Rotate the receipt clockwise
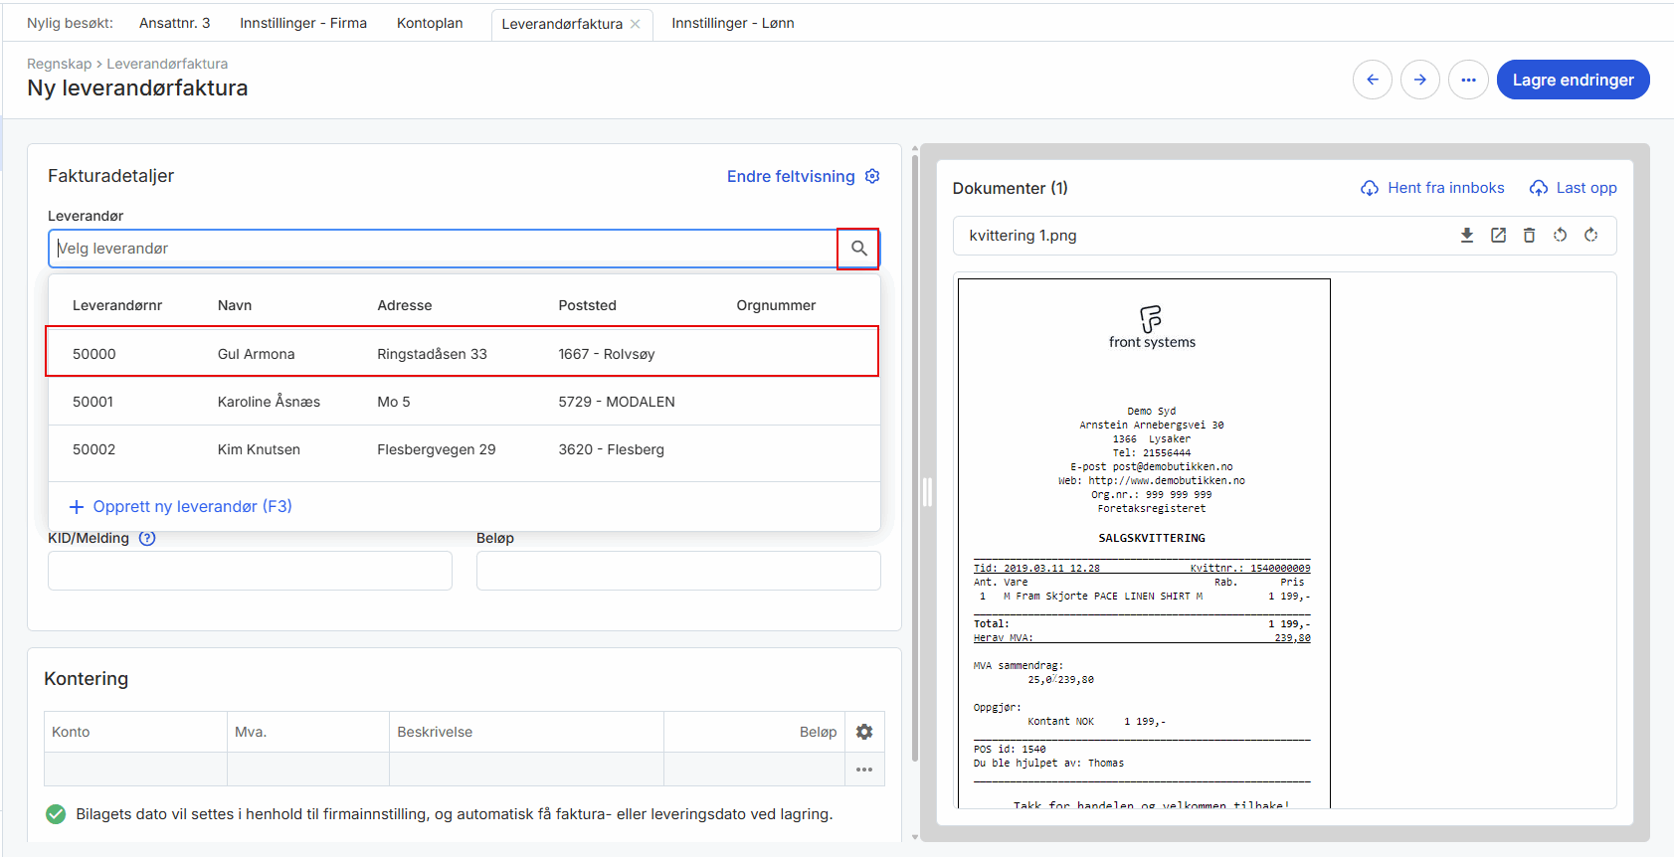This screenshot has height=857, width=1674. (x=1590, y=236)
